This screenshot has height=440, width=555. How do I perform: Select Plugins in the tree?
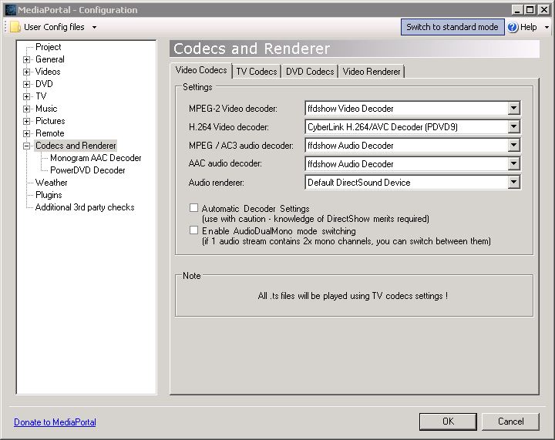[x=49, y=195]
